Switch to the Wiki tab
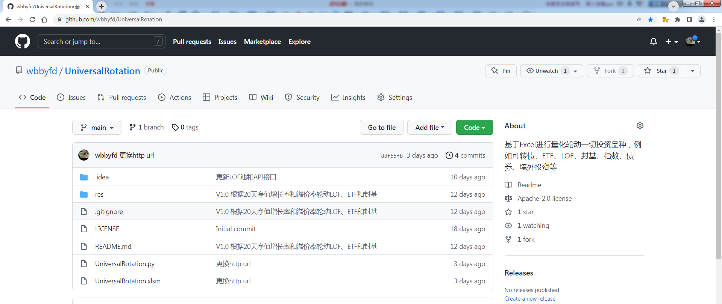722x304 pixels. click(x=261, y=98)
